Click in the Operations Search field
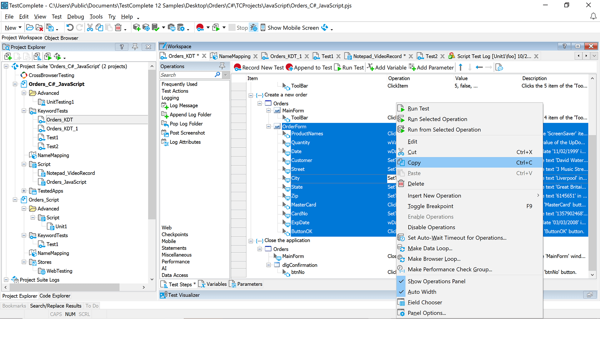This screenshot has height=337, width=600. [x=187, y=75]
